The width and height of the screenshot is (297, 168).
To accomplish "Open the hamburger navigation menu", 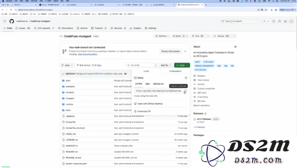I will tap(4, 21).
